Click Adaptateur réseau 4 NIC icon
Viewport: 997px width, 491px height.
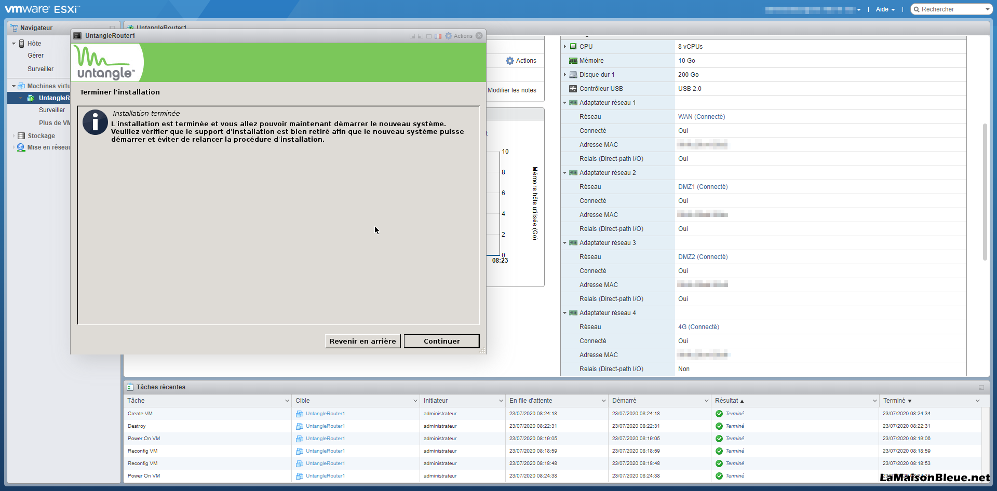pos(573,313)
